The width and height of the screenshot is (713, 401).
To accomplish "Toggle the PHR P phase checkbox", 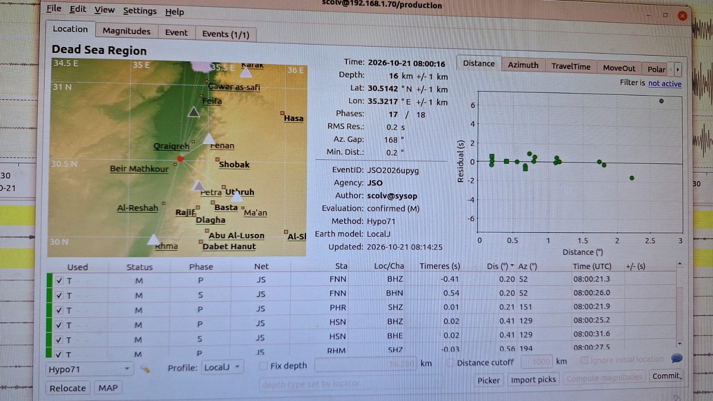I will (x=59, y=310).
